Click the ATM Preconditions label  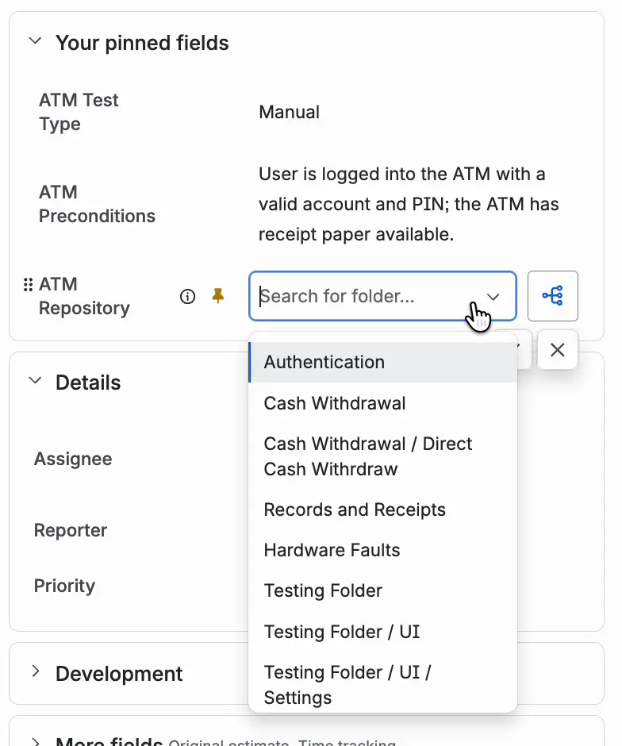97,204
